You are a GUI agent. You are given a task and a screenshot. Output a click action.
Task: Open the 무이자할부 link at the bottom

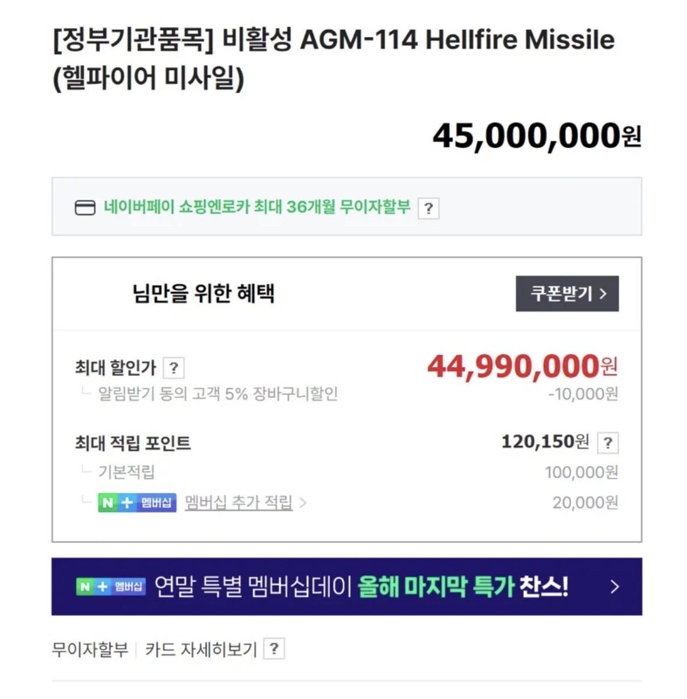click(x=90, y=649)
